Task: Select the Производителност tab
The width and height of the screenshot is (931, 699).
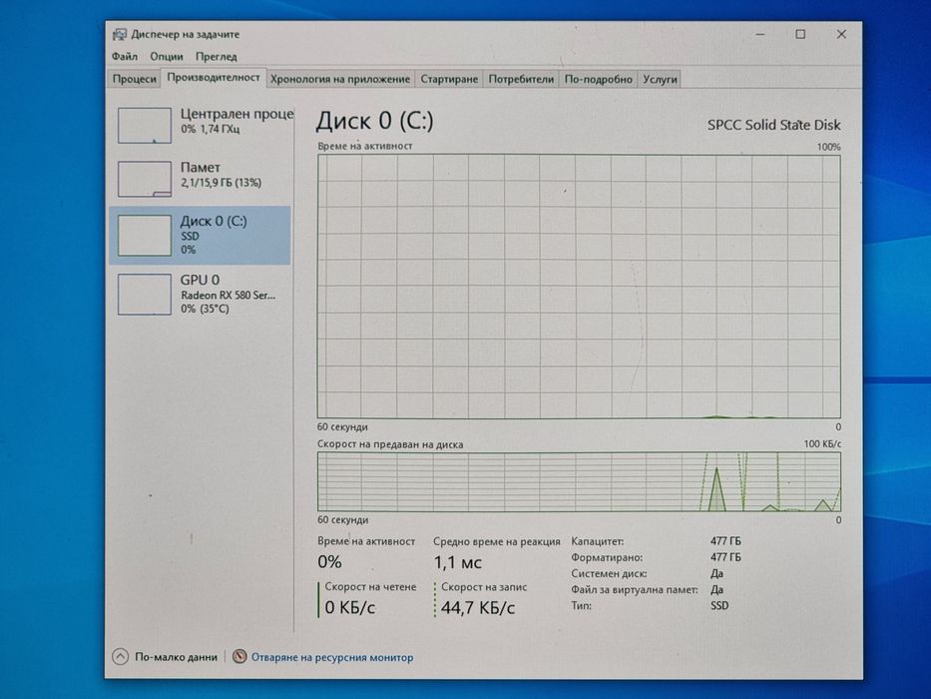Action: tap(214, 77)
